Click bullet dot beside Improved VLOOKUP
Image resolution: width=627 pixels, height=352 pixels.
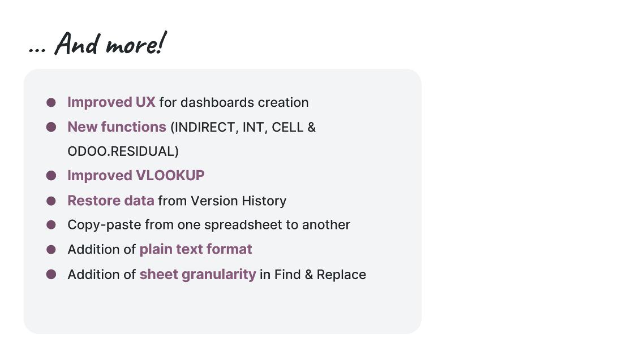pos(51,176)
